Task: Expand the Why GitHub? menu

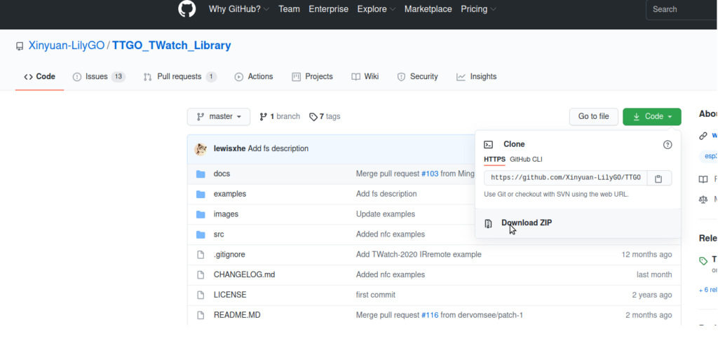Action: [239, 9]
